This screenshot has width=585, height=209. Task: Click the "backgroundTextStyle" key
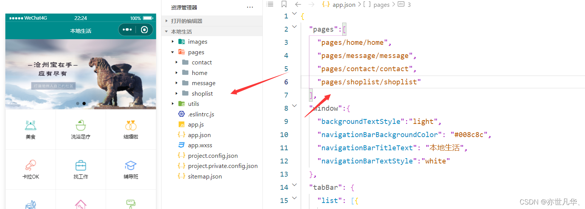click(361, 121)
